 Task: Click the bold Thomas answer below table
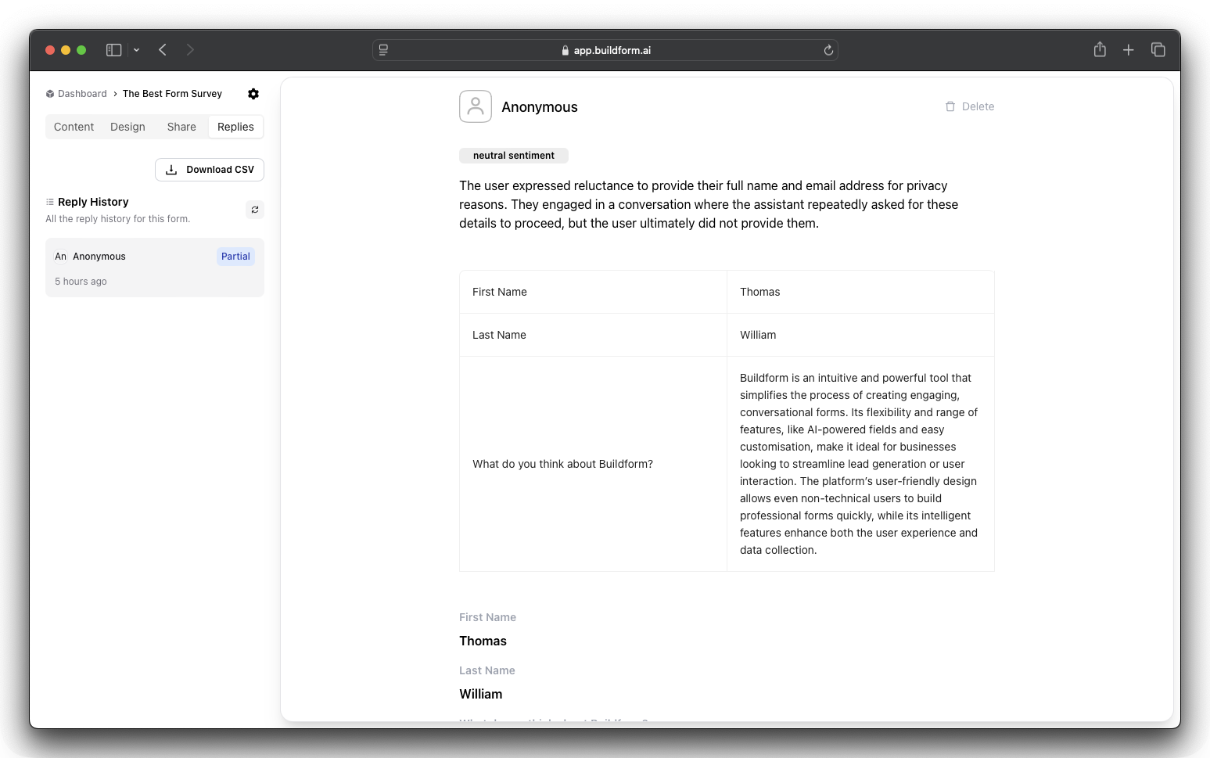483,641
